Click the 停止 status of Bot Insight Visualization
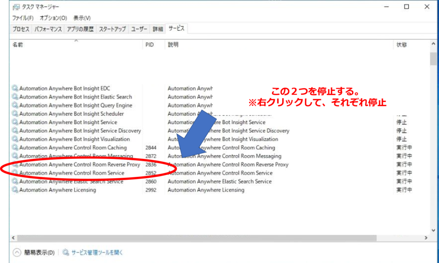 [x=401, y=139]
